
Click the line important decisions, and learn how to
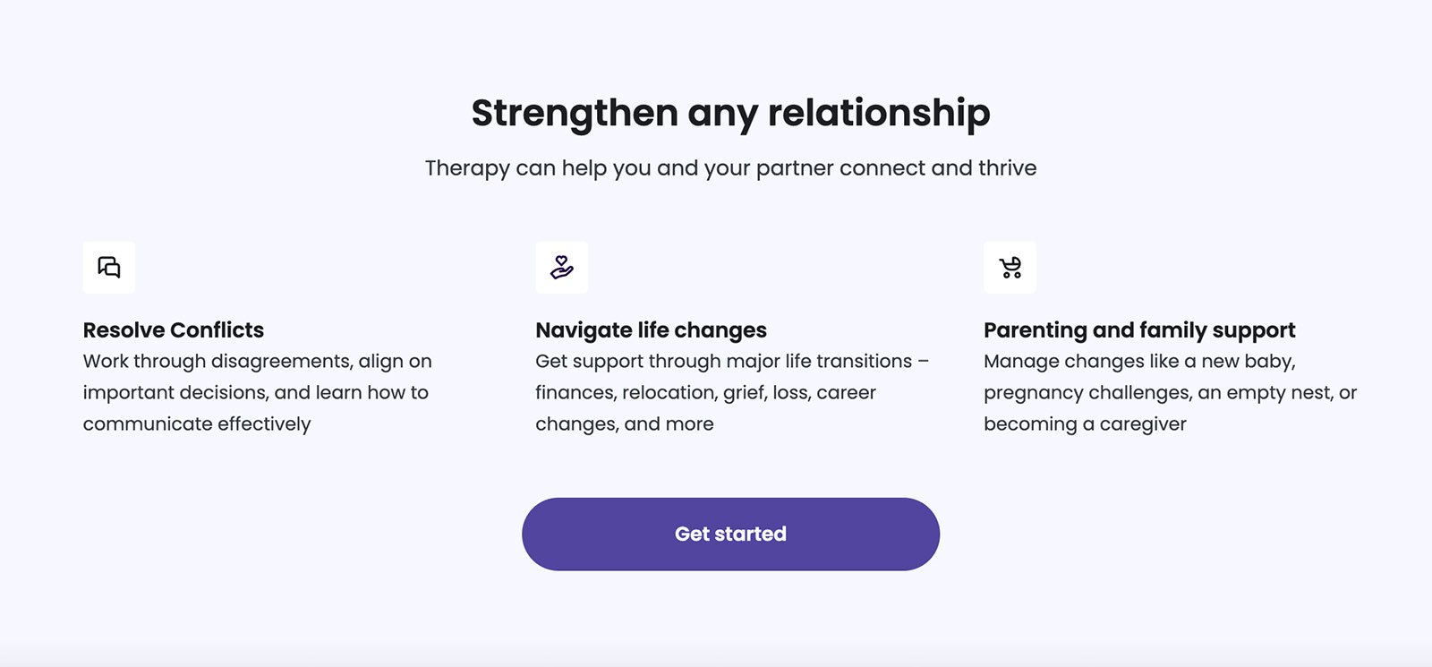pos(256,392)
